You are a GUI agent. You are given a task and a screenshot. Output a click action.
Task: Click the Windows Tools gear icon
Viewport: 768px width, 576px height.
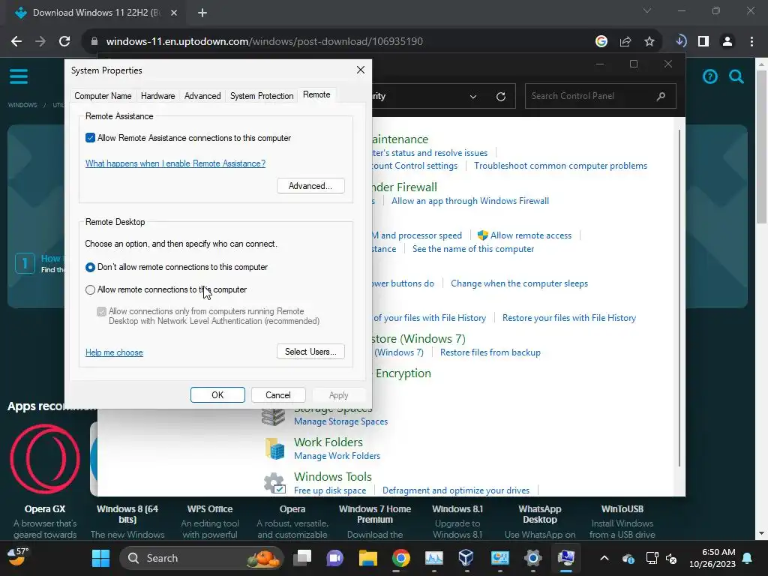point(274,483)
